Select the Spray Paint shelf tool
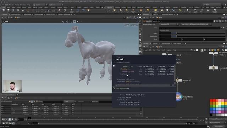This screenshot has width=227, height=128. point(59,10)
